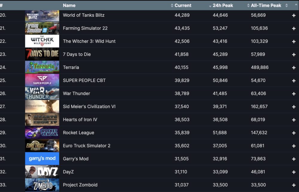This screenshot has height=192, width=299.
Task: Click Civilization VI all-time peak 162,657
Action: pyautogui.click(x=259, y=107)
